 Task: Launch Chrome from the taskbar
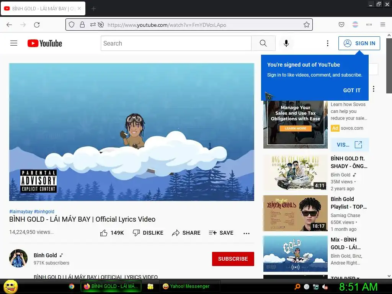72,286
